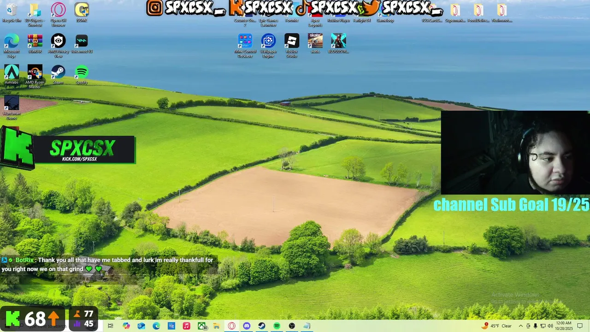This screenshot has height=332, width=590.
Task: Open network settings from the system tray
Action: pyautogui.click(x=543, y=326)
